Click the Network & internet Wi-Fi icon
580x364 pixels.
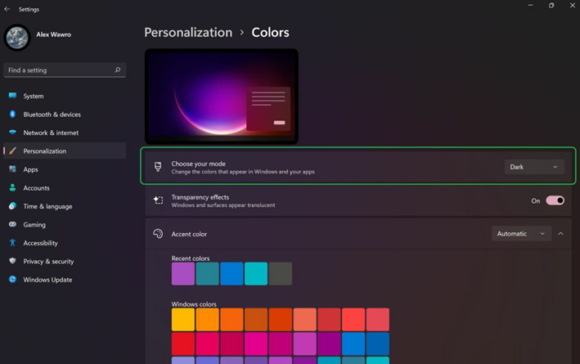pyautogui.click(x=12, y=133)
